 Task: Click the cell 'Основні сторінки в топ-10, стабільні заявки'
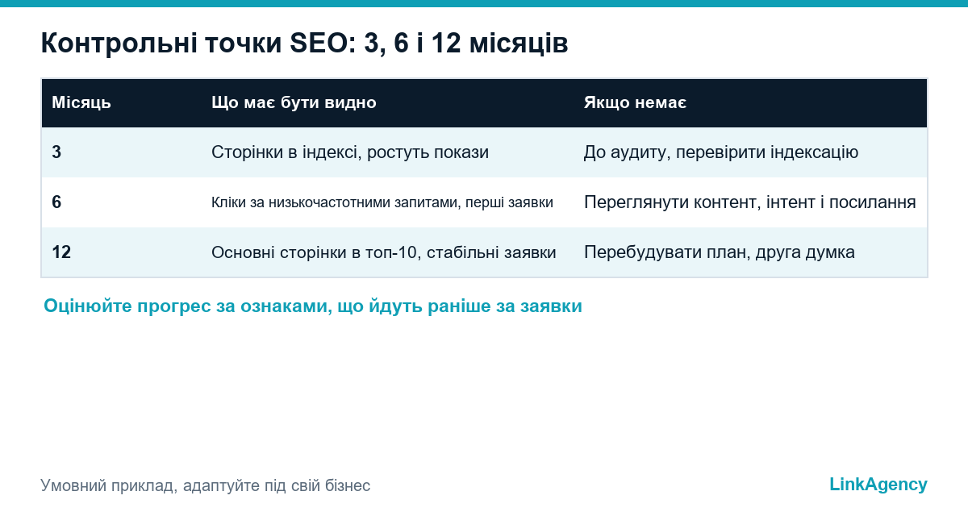click(x=384, y=252)
